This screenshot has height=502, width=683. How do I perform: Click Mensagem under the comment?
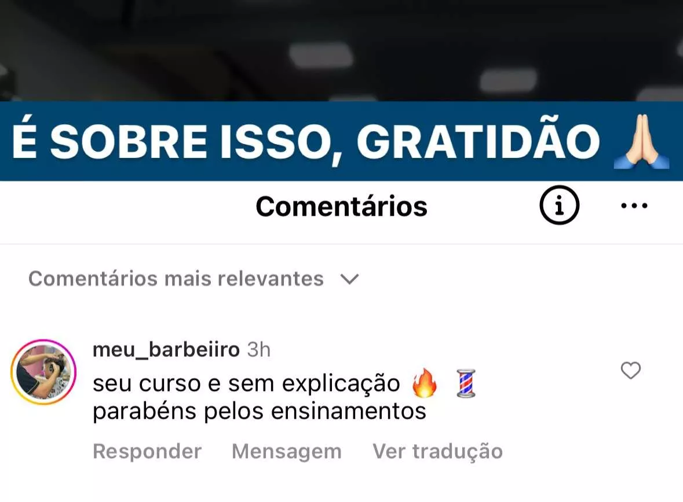[287, 451]
